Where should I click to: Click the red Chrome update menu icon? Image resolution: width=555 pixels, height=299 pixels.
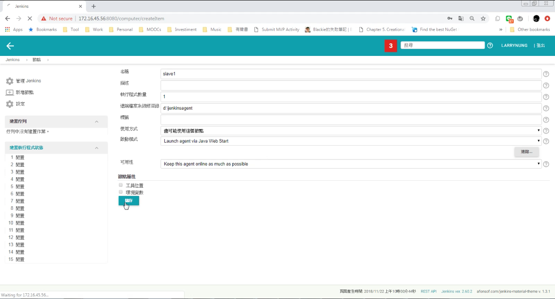coord(548,19)
